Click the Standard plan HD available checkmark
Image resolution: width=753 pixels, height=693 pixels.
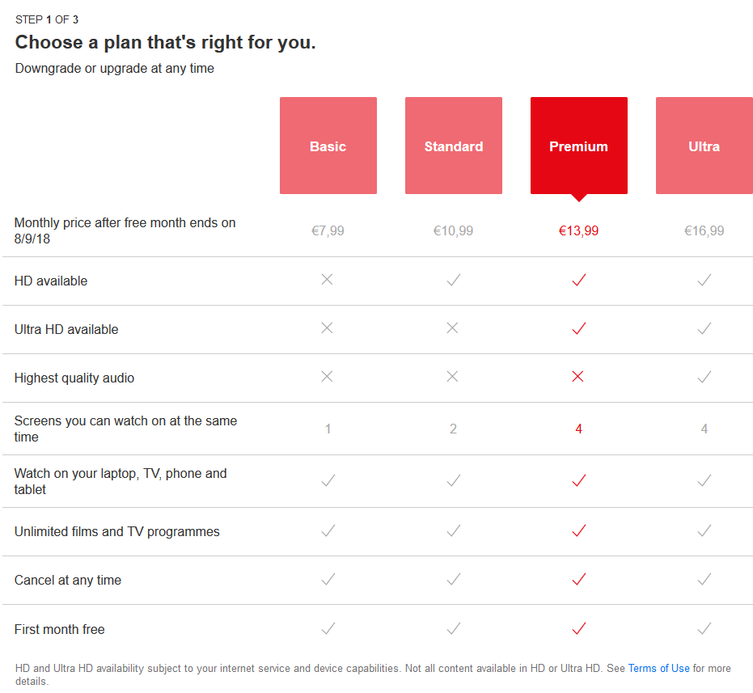pyautogui.click(x=454, y=280)
